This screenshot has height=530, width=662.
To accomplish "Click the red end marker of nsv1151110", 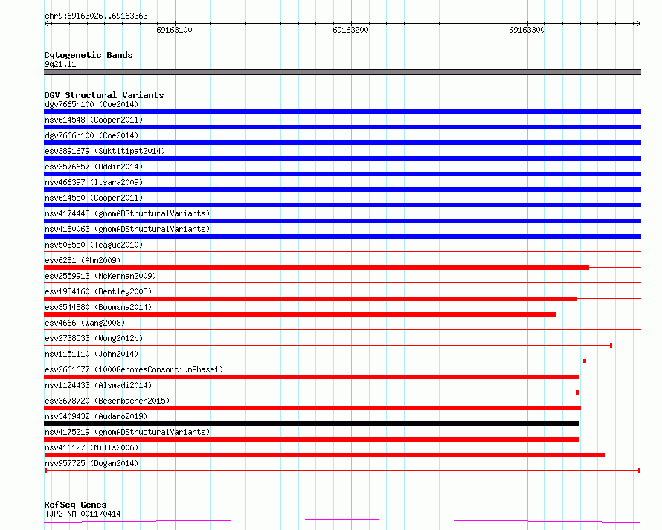I will tap(585, 361).
